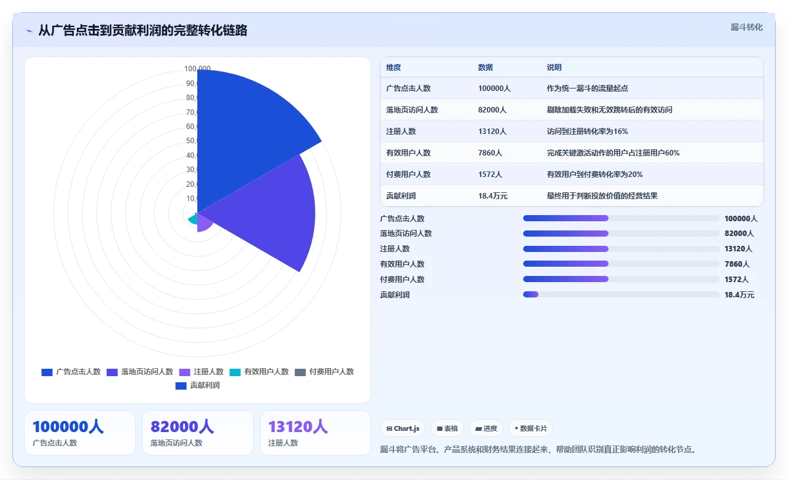Open the 100000人 广告点击人数 data card
Screen dimensions: 788x480
tap(79, 433)
